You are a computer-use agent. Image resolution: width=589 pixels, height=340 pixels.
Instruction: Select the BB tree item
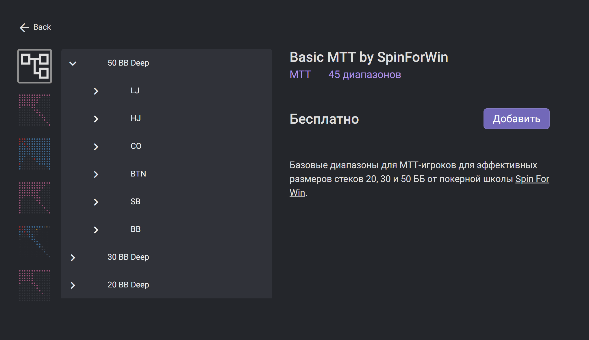[136, 229]
